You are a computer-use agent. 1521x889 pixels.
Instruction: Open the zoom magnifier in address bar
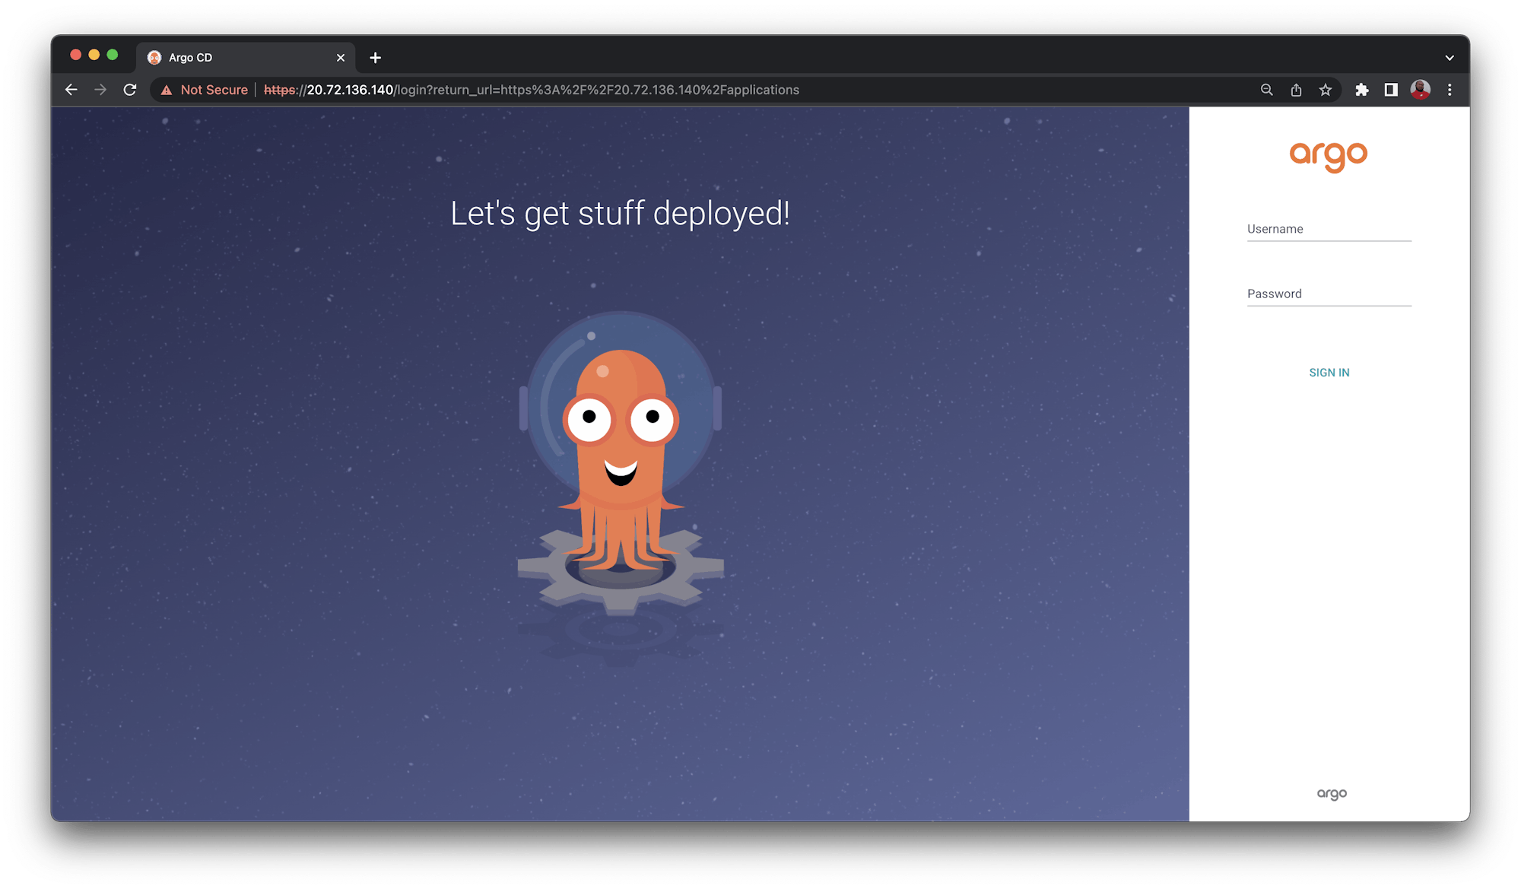pos(1266,90)
